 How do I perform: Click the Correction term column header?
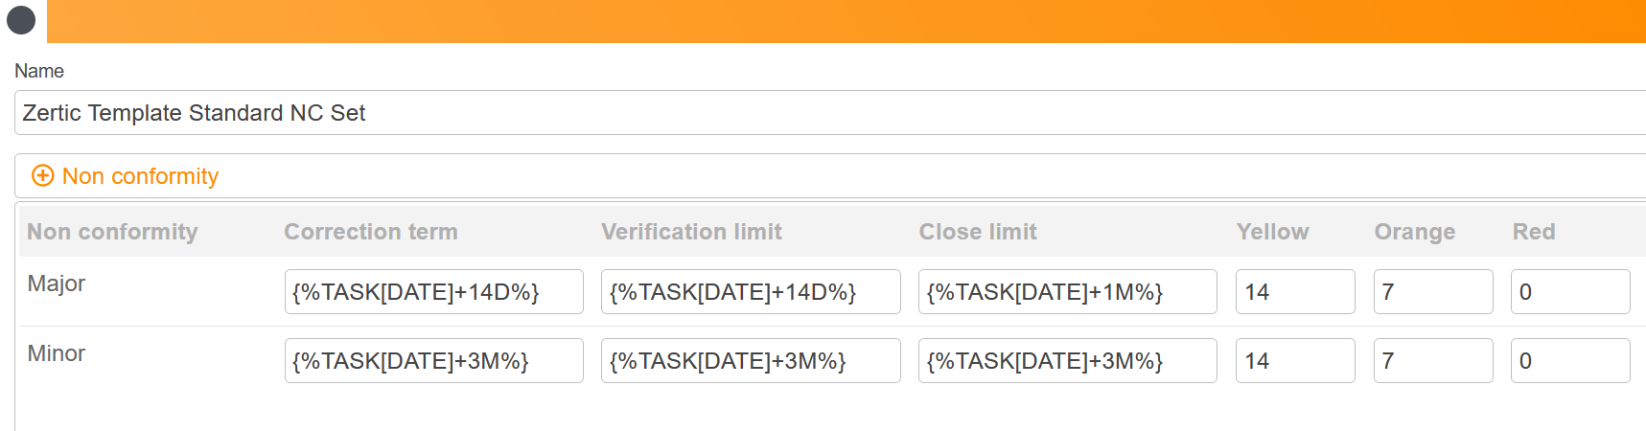coord(371,232)
